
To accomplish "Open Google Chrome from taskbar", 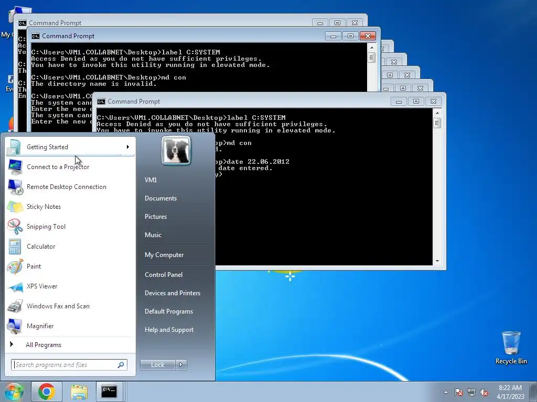I will (x=47, y=392).
